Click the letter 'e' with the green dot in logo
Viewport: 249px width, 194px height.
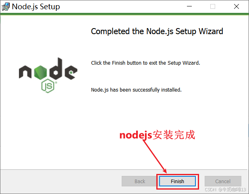tap(71, 72)
